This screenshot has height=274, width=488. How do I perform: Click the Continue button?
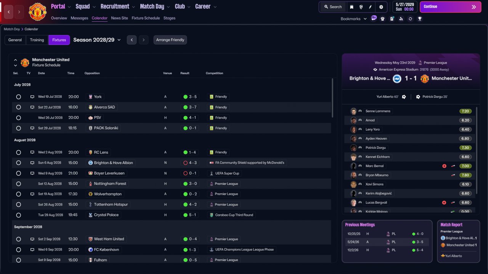[x=450, y=7]
